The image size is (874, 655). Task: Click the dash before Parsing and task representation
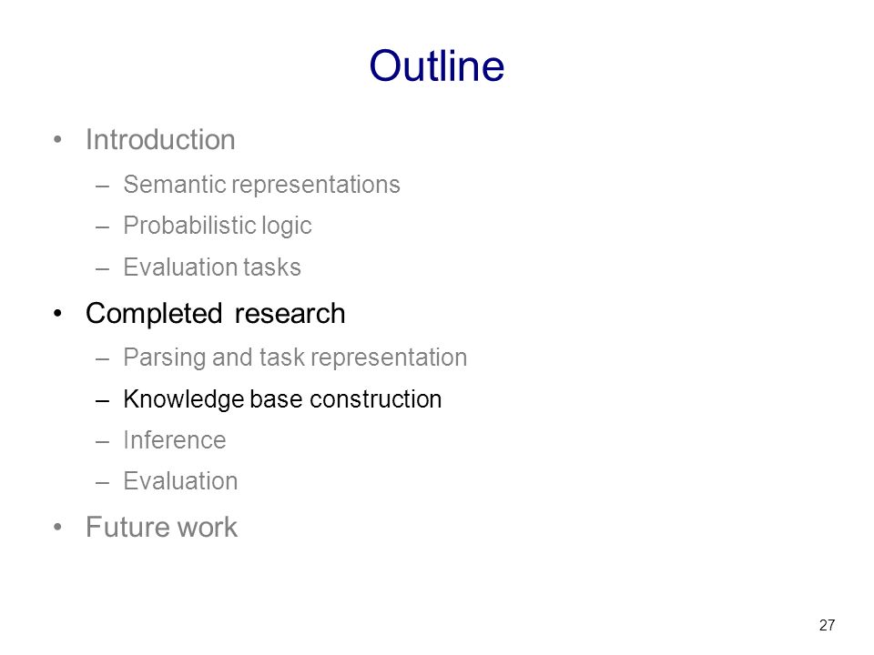pyautogui.click(x=102, y=359)
